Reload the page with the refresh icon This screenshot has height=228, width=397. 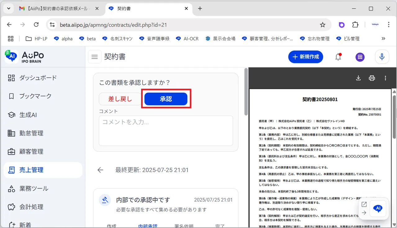click(x=36, y=25)
